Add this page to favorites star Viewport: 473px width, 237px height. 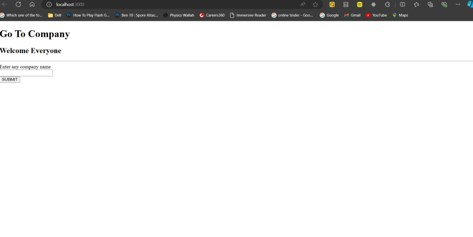[x=315, y=4]
